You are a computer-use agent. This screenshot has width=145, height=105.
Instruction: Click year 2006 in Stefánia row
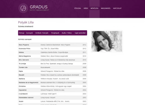pos(84,79)
